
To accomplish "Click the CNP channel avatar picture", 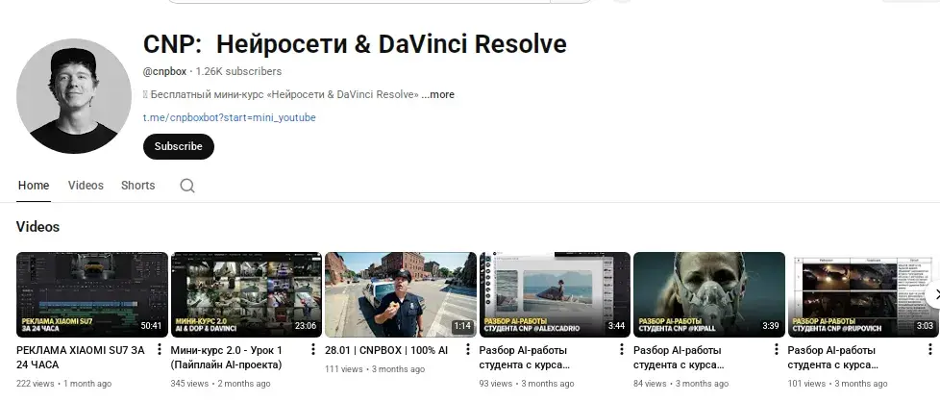I will (74, 96).
